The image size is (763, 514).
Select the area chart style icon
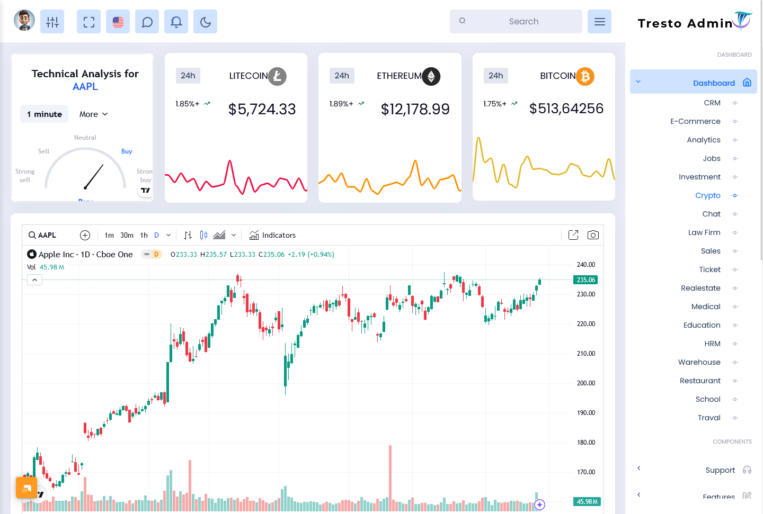point(219,235)
